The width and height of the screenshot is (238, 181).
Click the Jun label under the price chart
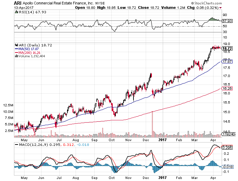pyautogui.click(x=41, y=140)
